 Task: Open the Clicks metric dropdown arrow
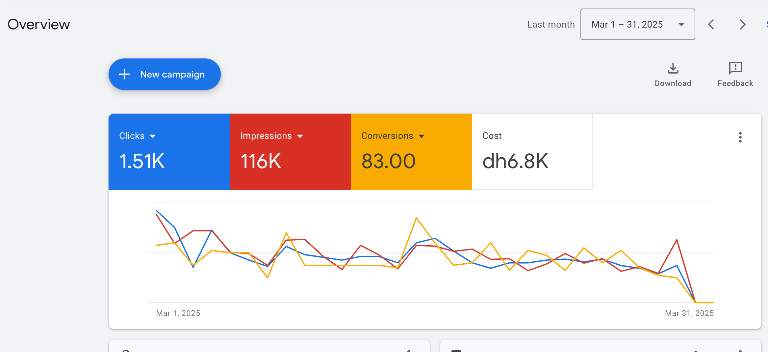(x=152, y=136)
